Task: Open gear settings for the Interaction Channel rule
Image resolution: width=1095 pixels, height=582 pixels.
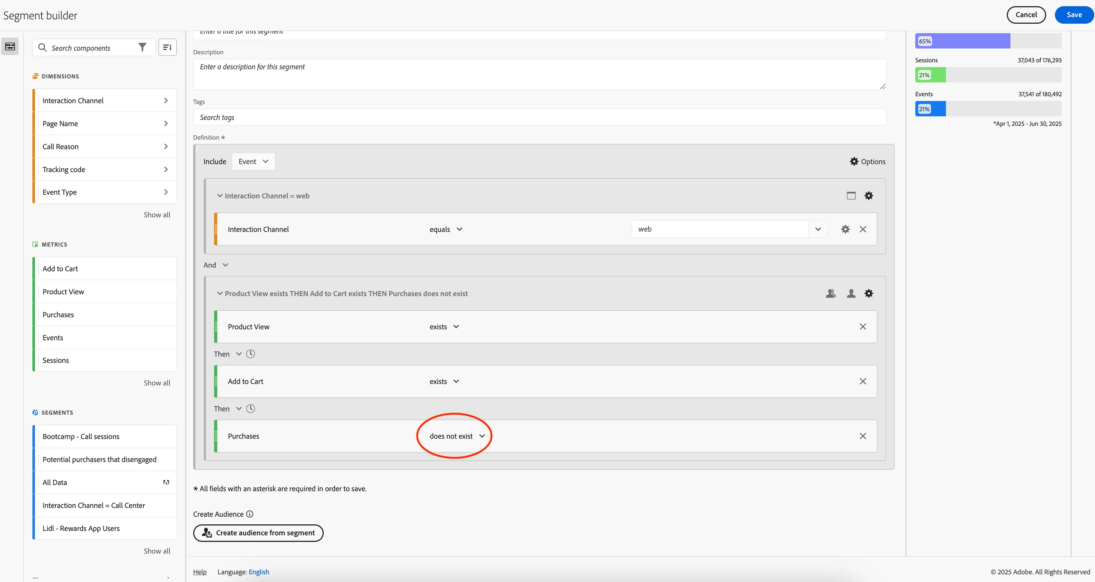Action: (x=845, y=229)
